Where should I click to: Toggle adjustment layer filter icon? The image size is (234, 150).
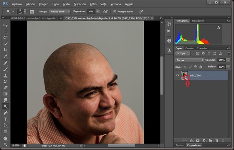203,53
